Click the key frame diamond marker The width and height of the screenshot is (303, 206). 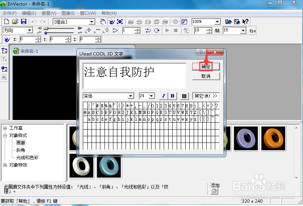pyautogui.click(x=46, y=33)
